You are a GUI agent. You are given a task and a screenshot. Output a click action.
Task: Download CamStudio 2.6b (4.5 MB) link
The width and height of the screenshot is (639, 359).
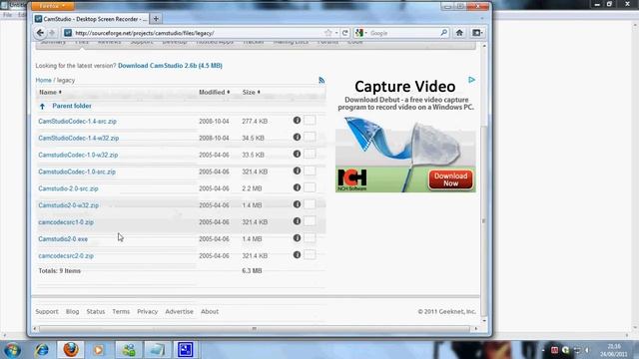170,66
